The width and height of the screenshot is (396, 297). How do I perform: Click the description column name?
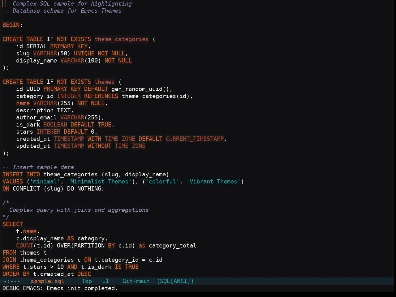(35, 110)
